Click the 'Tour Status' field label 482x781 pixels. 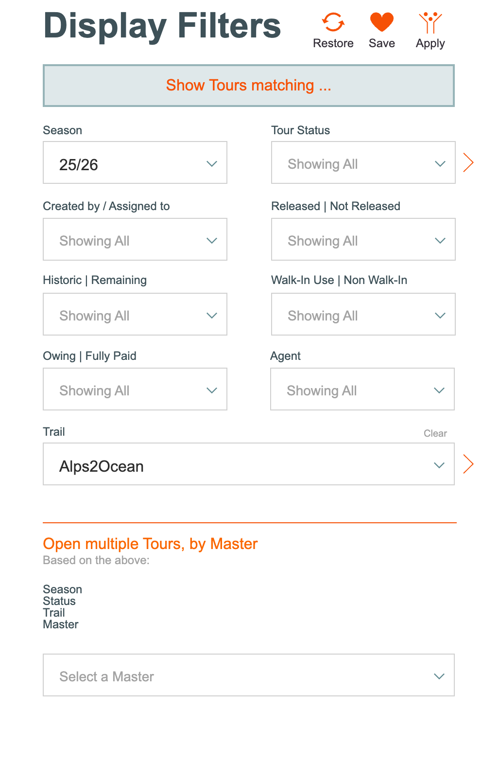301,130
